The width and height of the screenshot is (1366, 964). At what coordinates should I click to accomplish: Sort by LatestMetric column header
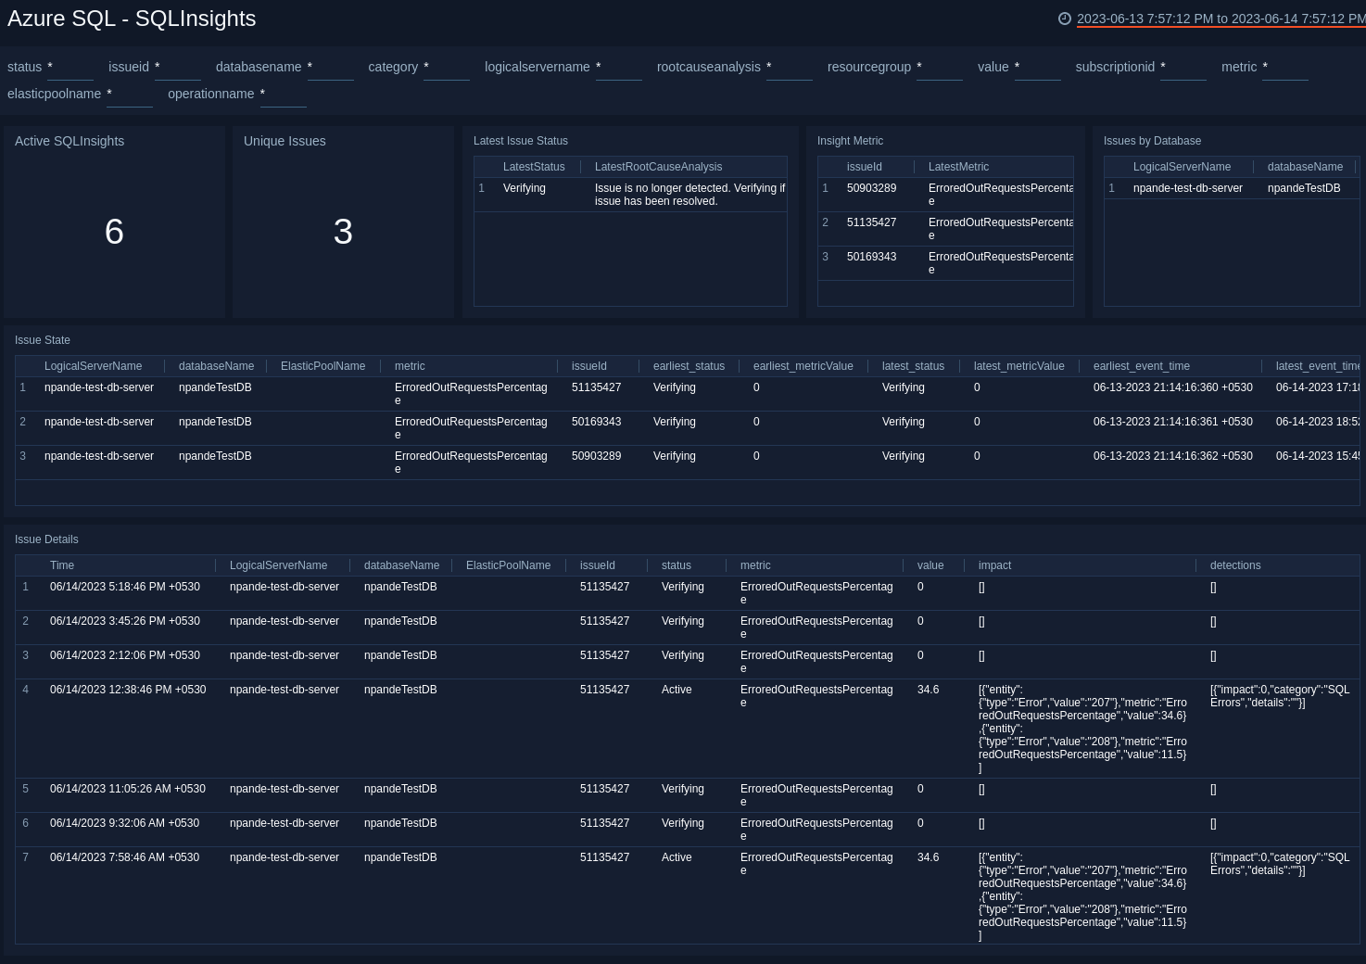tap(958, 167)
